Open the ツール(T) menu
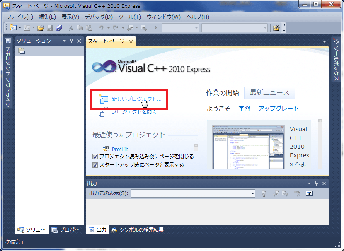The width and height of the screenshot is (344, 251). coord(130,17)
